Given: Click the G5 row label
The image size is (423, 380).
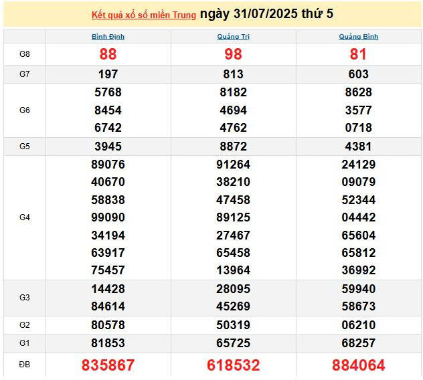Looking at the screenshot, I should pyautogui.click(x=25, y=147).
